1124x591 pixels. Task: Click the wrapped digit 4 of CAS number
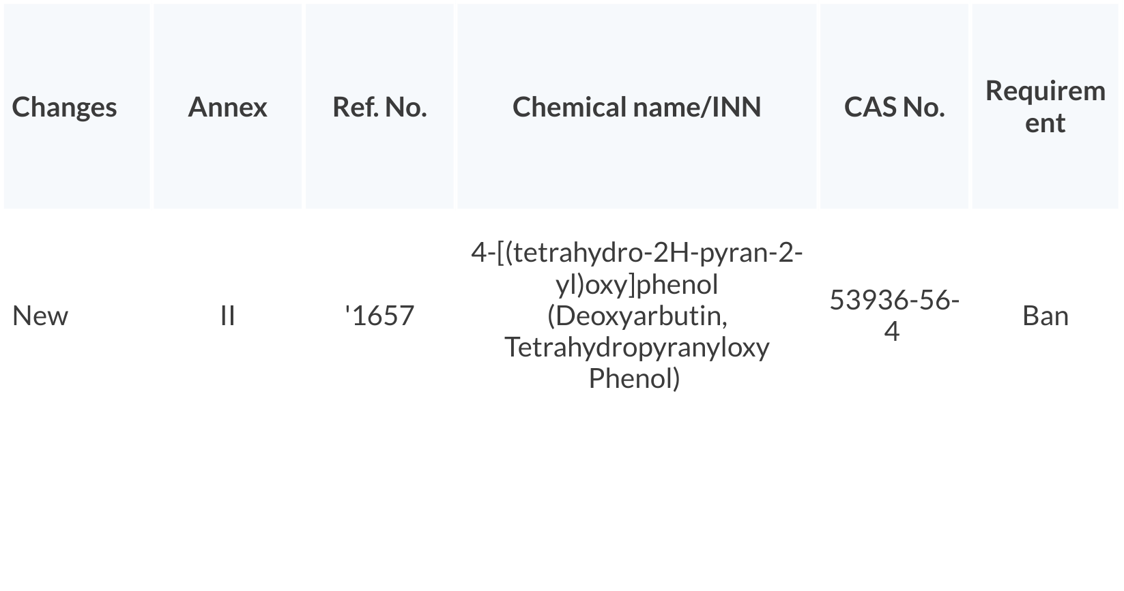[x=892, y=331]
